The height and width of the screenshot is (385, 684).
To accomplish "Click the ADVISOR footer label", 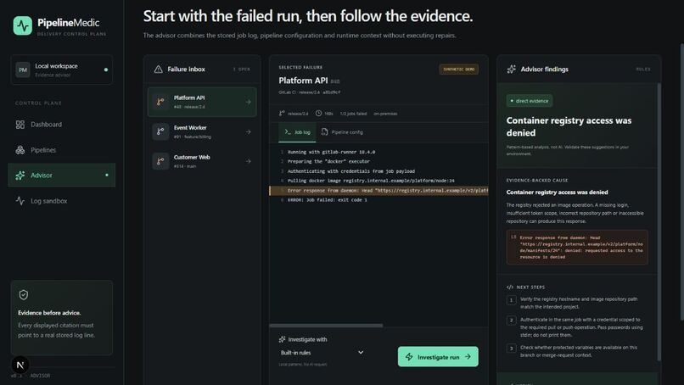I will [x=40, y=376].
